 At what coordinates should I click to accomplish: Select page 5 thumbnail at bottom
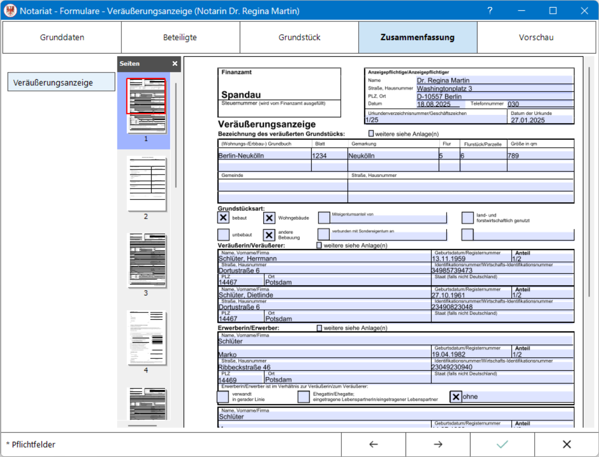pos(146,403)
